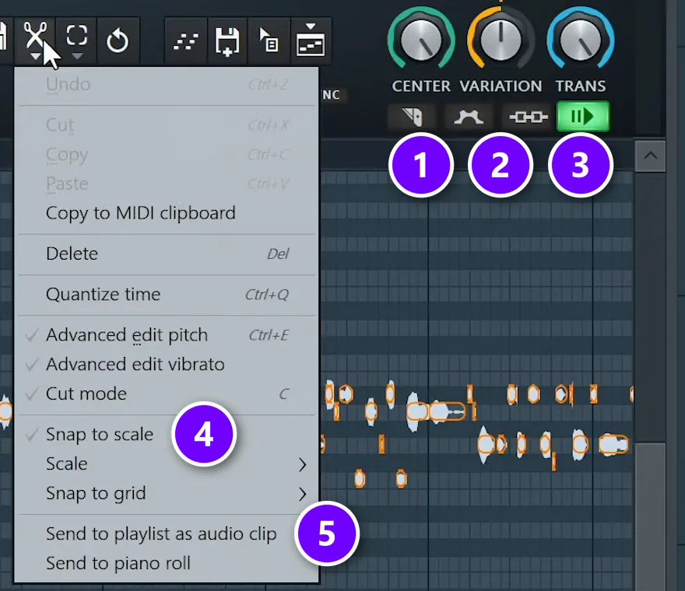Toggle Cut mode option
685x591 pixels.
[167, 393]
